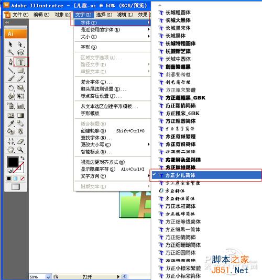
Task: Expand the 大小(Z) submenu
Action: pyautogui.click(x=112, y=37)
